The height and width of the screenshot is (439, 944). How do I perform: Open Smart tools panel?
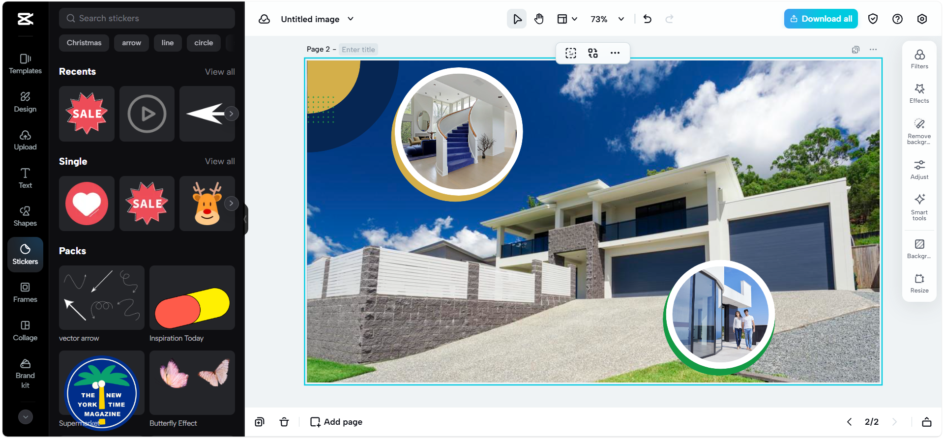[x=919, y=207]
